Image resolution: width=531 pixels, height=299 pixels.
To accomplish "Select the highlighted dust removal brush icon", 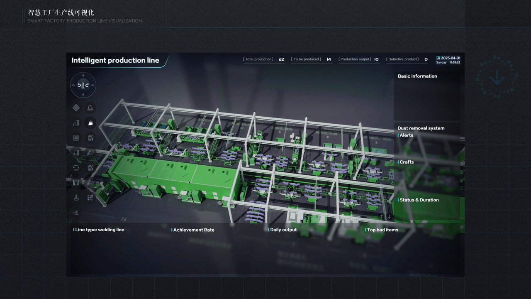I will click(90, 123).
